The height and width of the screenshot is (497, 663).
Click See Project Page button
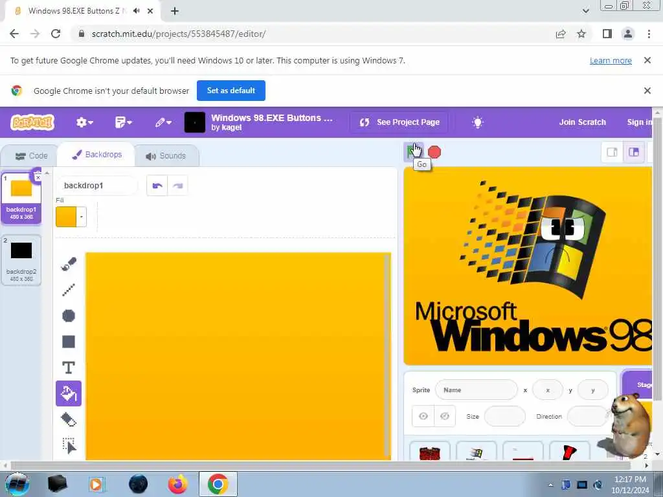399,122
